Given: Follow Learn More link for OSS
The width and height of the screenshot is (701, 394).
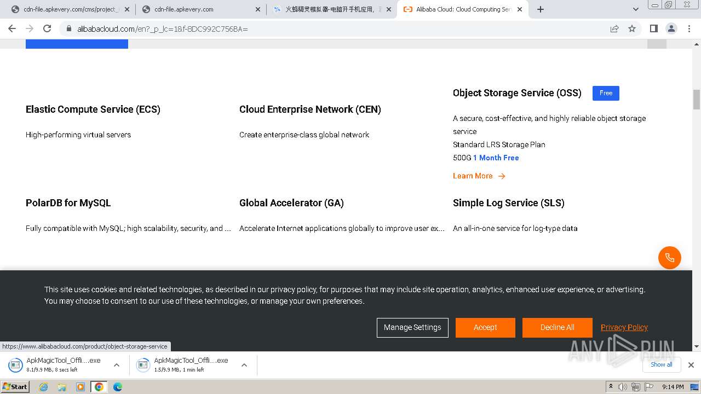Looking at the screenshot, I should tap(473, 176).
